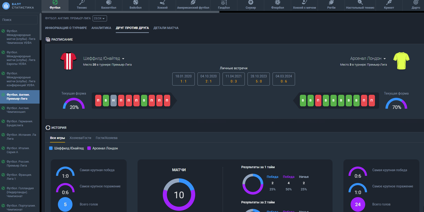Open the 11.04.2021 match 0:3

(x=233, y=79)
